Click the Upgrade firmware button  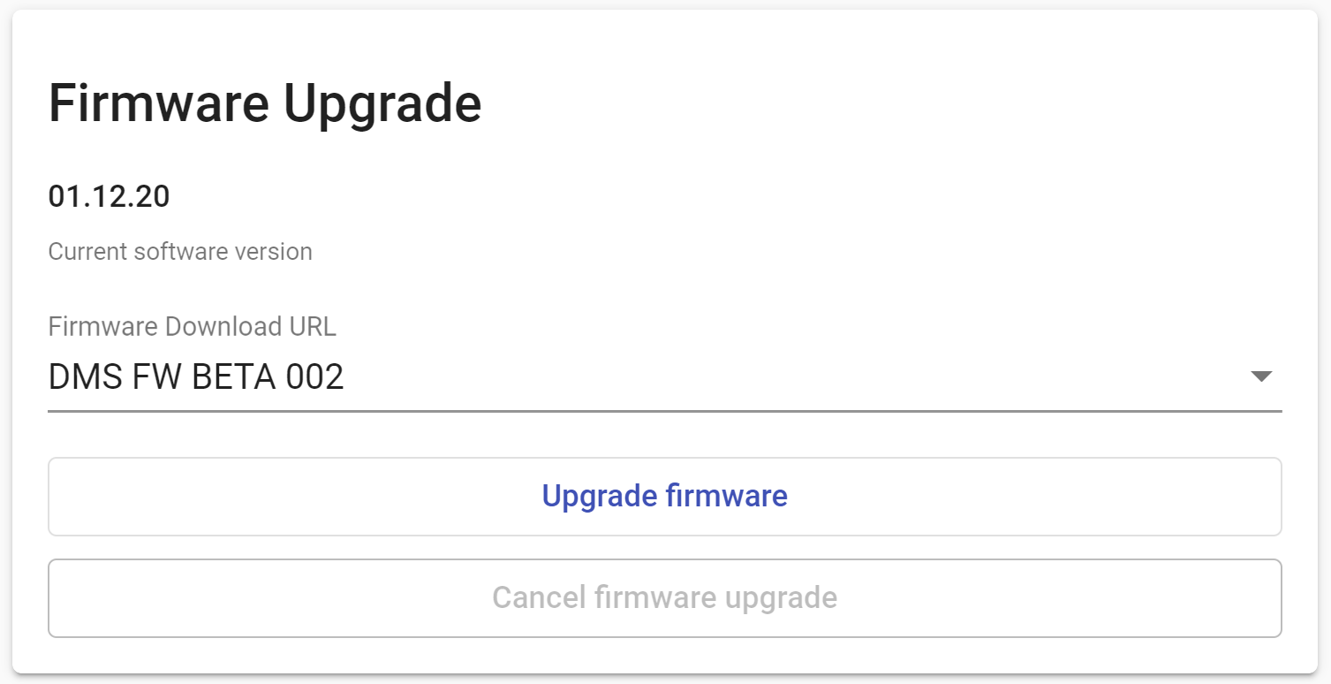point(664,496)
